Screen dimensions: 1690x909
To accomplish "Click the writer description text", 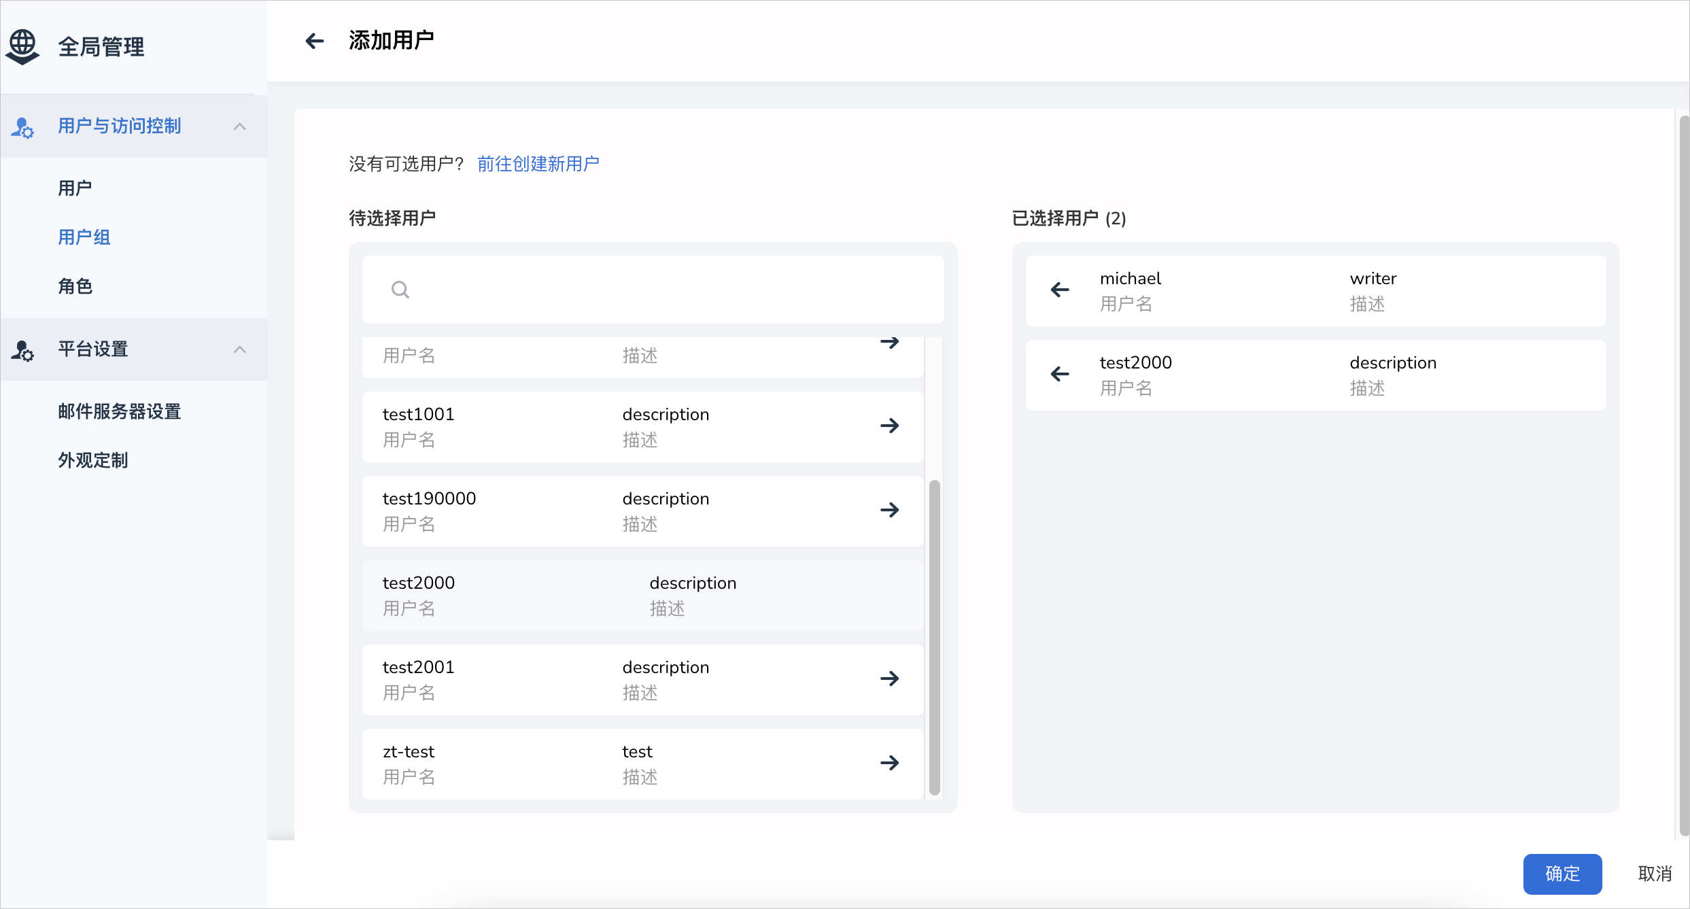I will 1373,278.
